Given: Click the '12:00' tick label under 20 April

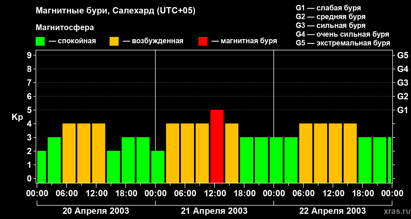Looking at the screenshot, I should click(x=96, y=194).
